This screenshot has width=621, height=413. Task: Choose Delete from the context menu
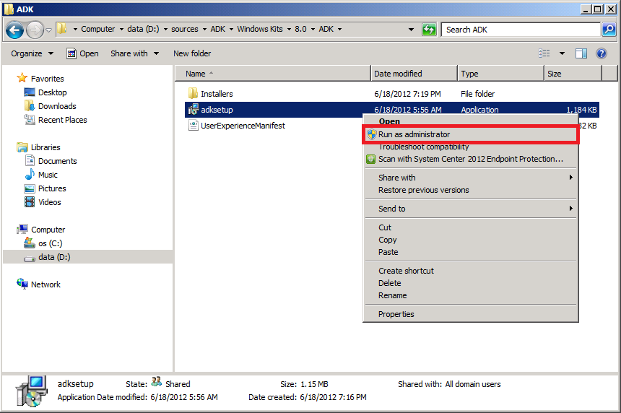pos(471,283)
